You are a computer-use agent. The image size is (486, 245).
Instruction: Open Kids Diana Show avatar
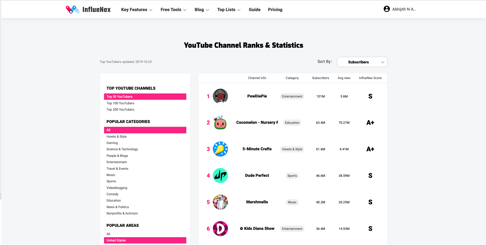[x=220, y=229]
